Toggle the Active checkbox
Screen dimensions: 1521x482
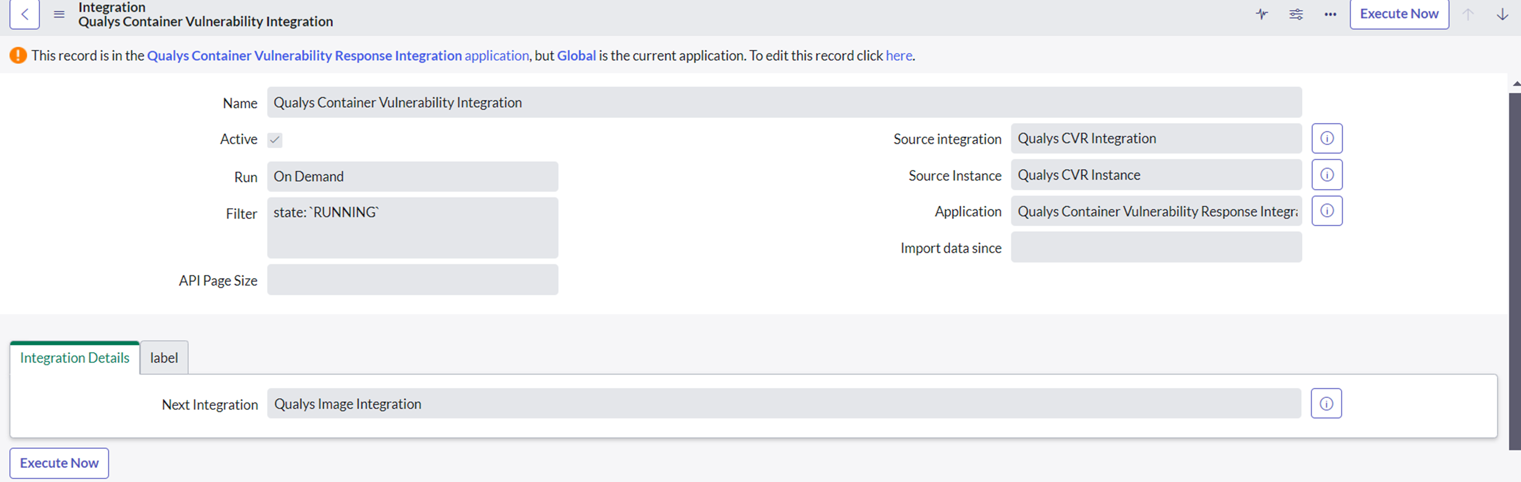point(275,140)
